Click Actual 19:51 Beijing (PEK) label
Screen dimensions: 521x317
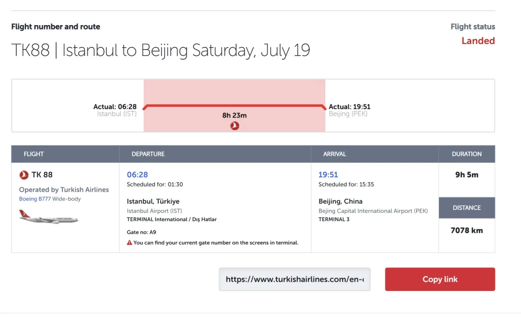click(350, 110)
